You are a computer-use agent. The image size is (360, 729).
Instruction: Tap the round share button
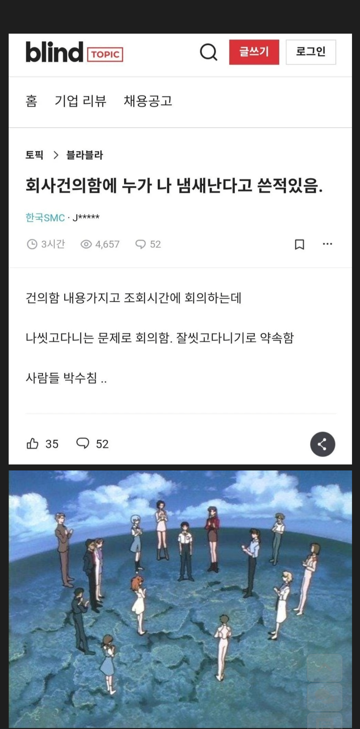pos(322,444)
